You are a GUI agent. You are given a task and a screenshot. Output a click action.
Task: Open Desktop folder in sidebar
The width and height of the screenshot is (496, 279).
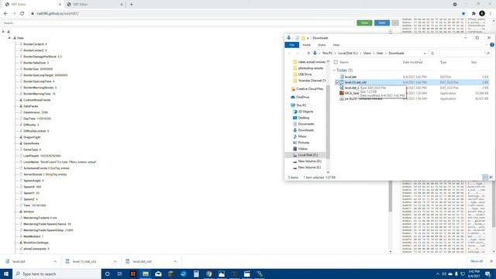301,118
